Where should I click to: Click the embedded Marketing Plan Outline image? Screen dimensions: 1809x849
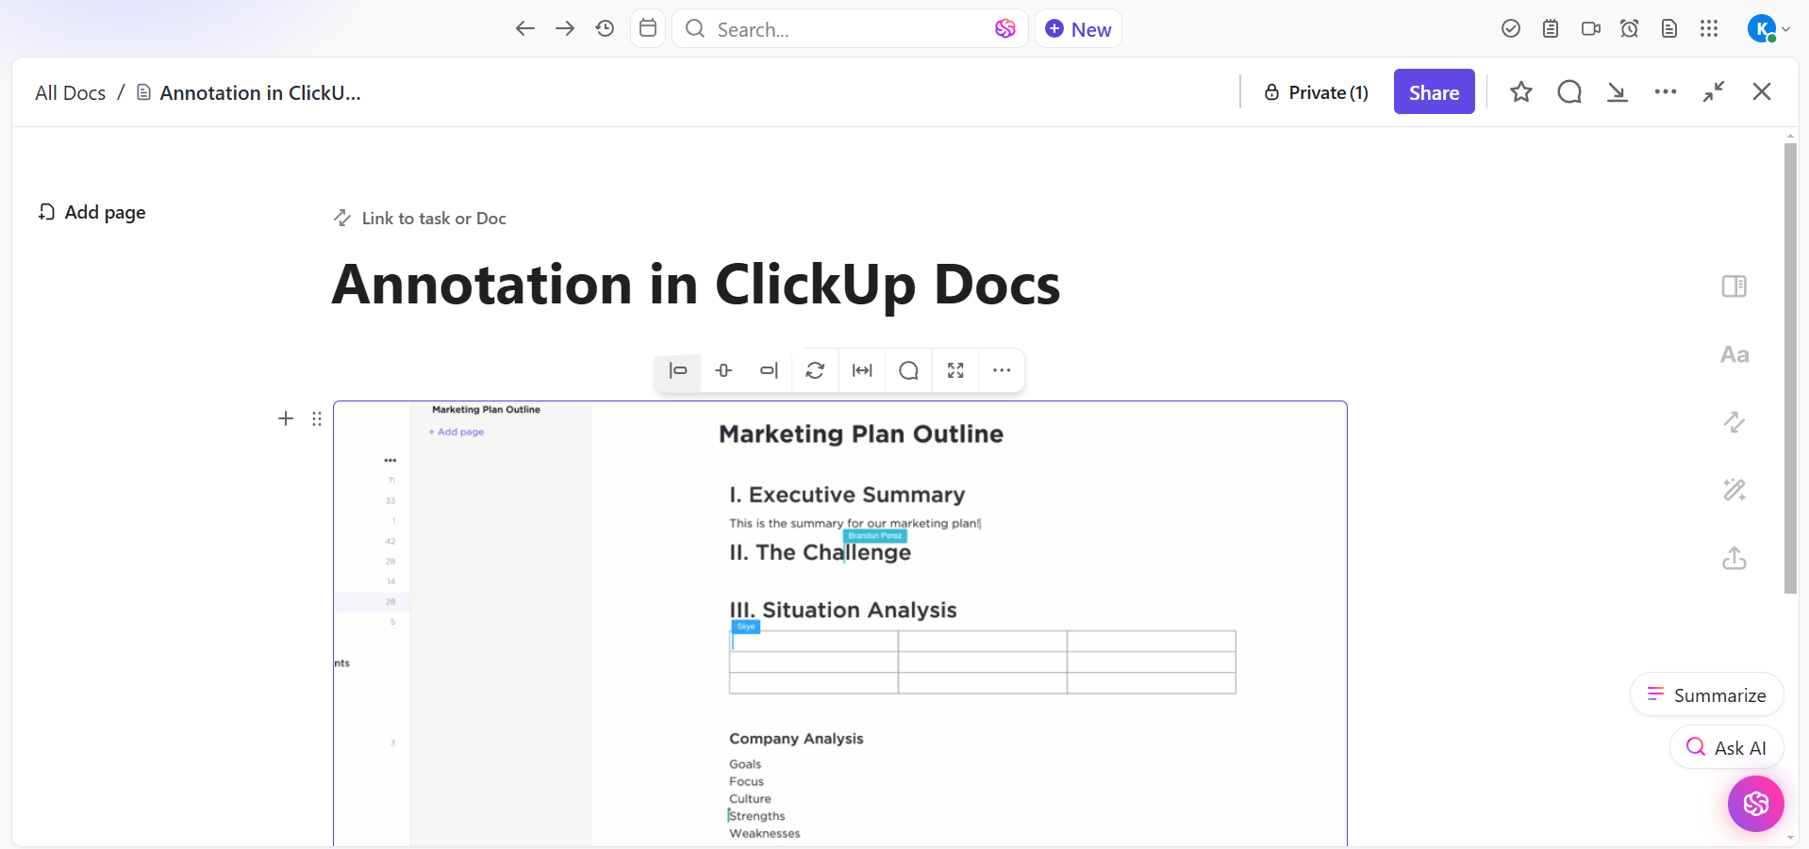839,624
